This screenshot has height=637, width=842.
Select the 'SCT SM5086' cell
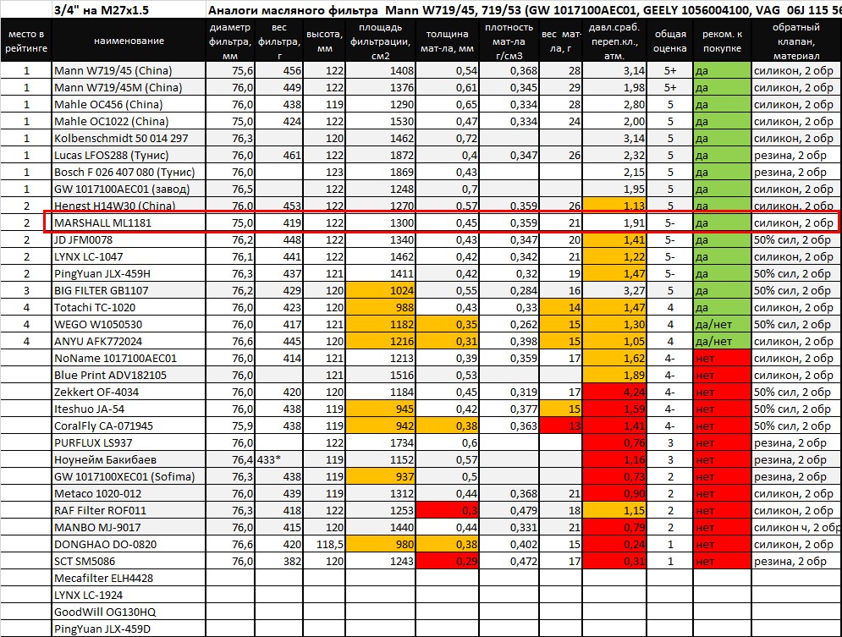[x=129, y=561]
